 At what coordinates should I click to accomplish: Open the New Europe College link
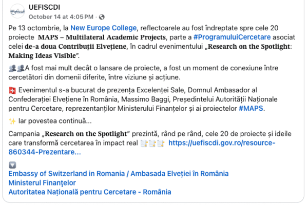pos(104,28)
